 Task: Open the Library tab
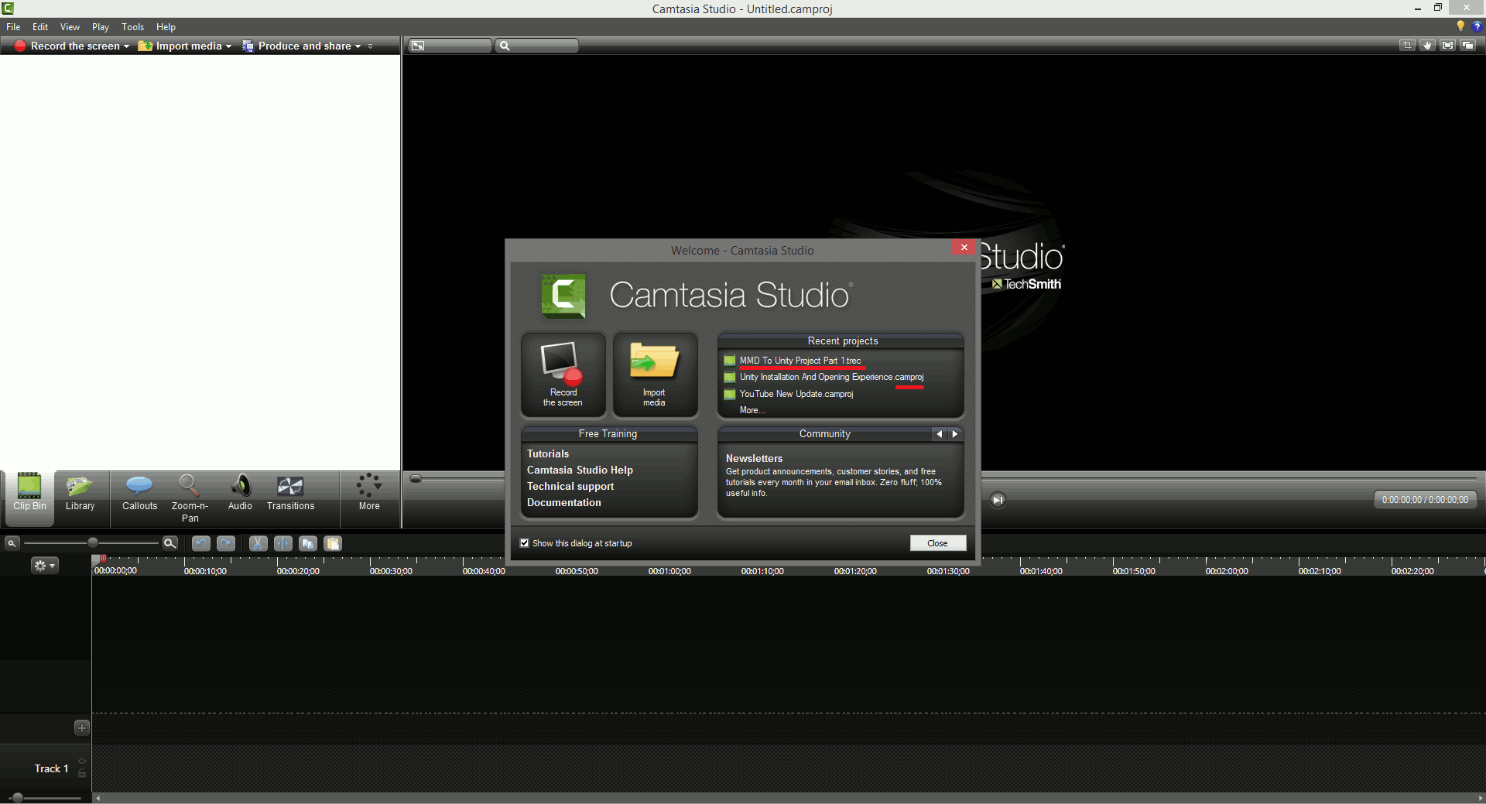(x=80, y=493)
